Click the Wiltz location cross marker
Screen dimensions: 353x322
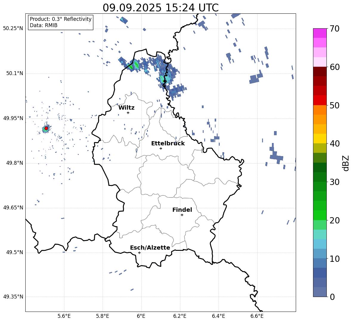128,113
